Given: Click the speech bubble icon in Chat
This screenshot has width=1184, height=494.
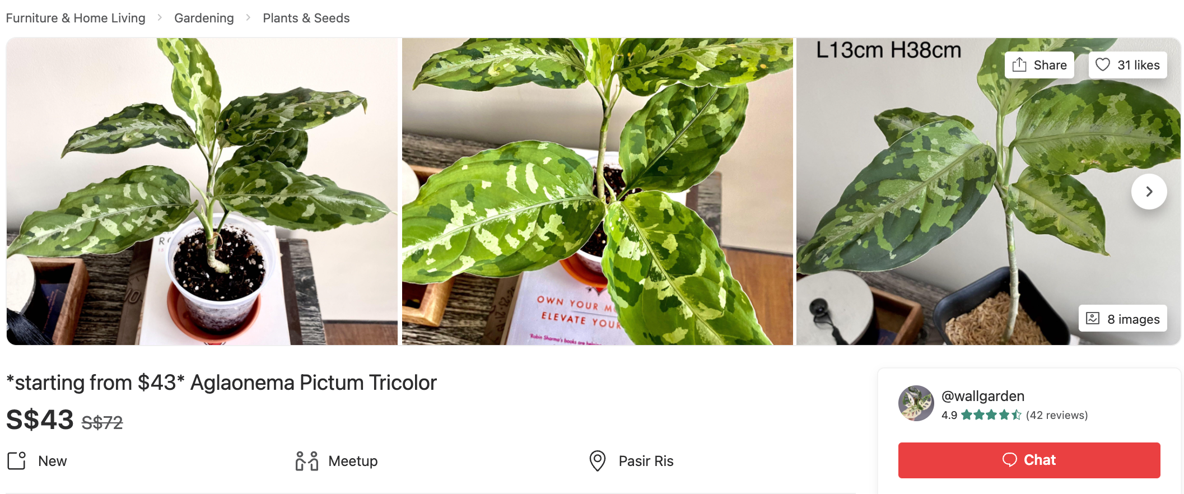Looking at the screenshot, I should tap(1009, 460).
